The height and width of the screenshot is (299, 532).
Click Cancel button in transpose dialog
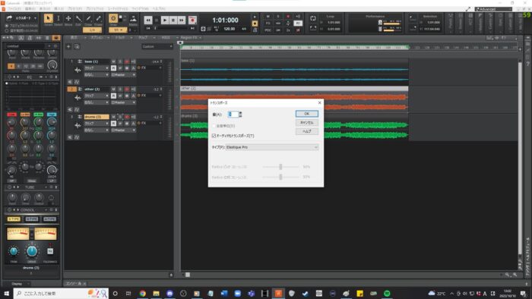[x=307, y=123]
